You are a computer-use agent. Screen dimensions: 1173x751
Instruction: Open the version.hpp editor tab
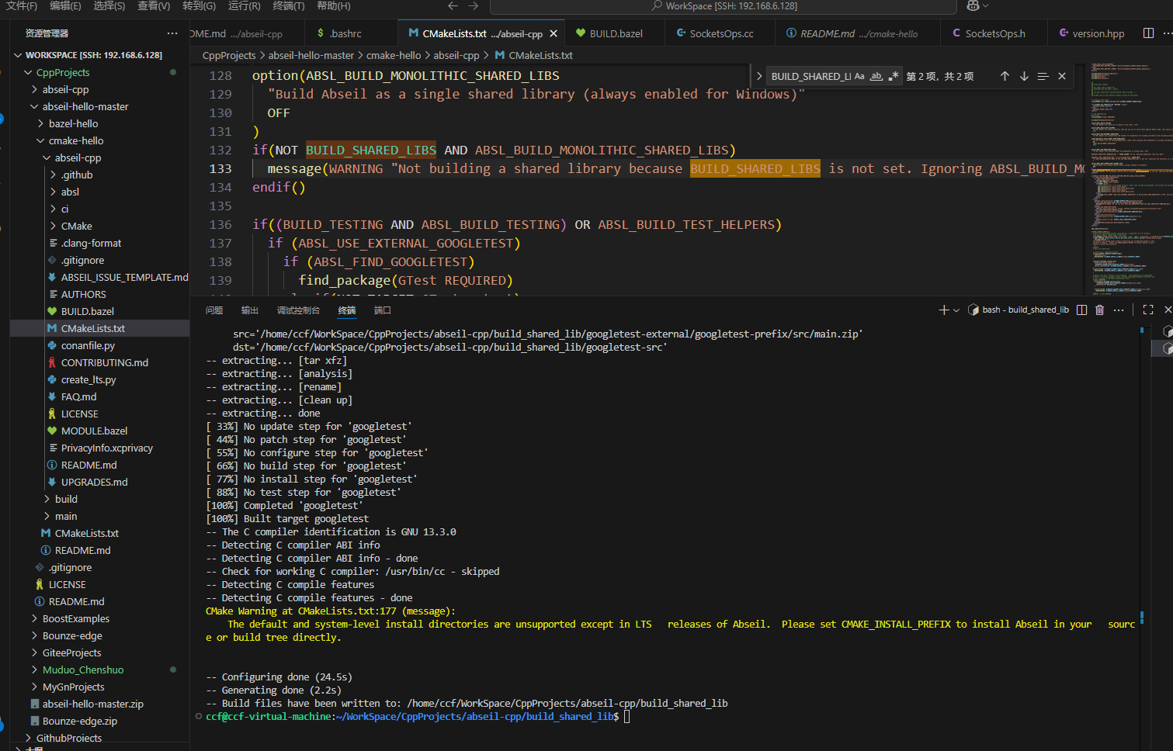[1091, 33]
